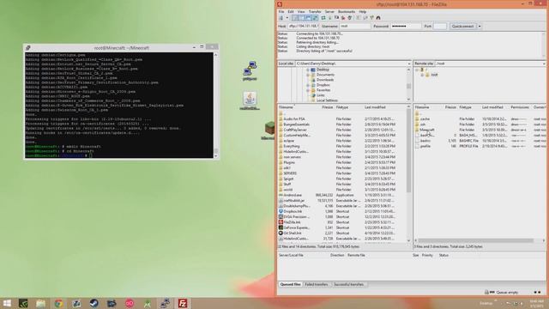The image size is (549, 309).
Task: Click the Quickconnect button
Action: (462, 27)
